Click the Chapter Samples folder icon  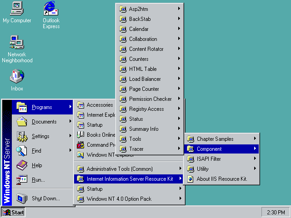[x=191, y=139]
